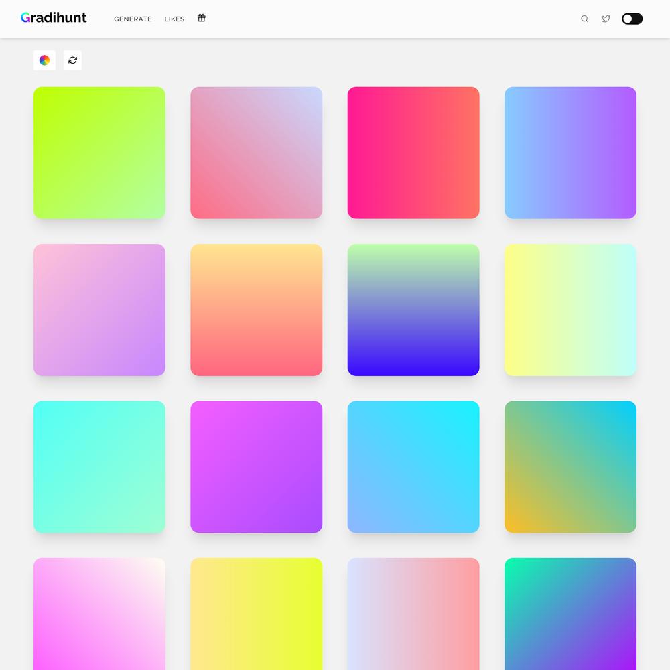Click the refresh gradients icon

pos(72,60)
